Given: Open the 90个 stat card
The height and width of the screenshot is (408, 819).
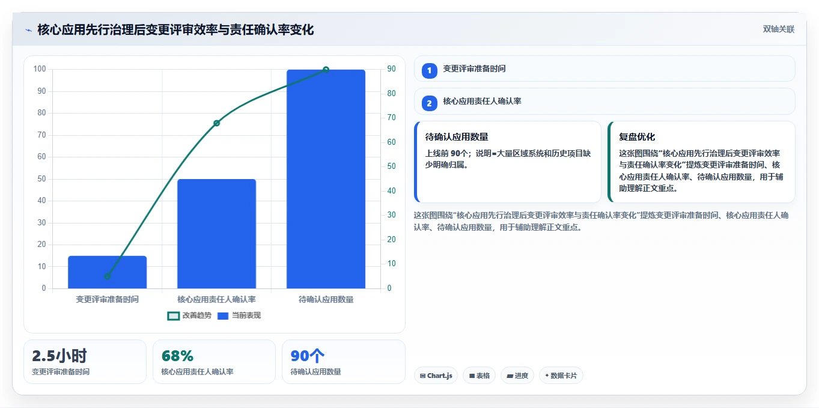Looking at the screenshot, I should click(344, 362).
